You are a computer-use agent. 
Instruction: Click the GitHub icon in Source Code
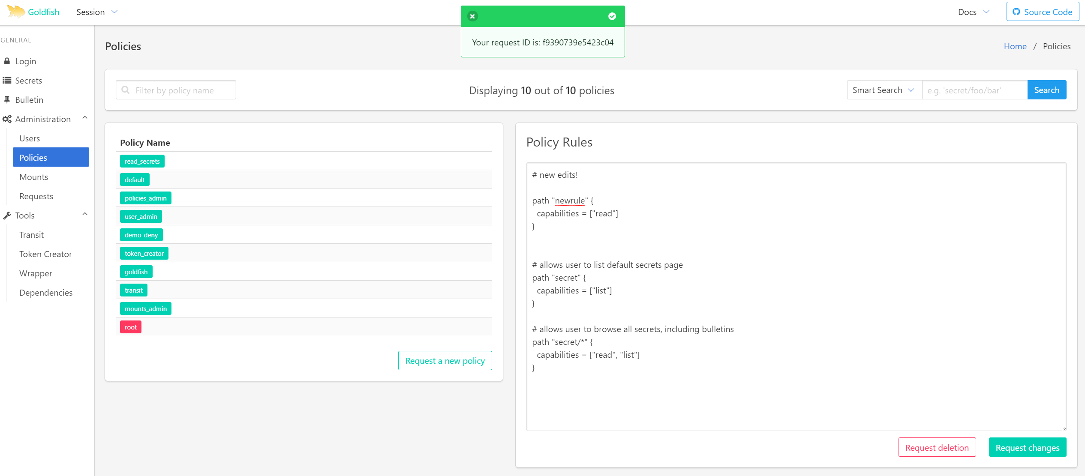pos(1016,12)
